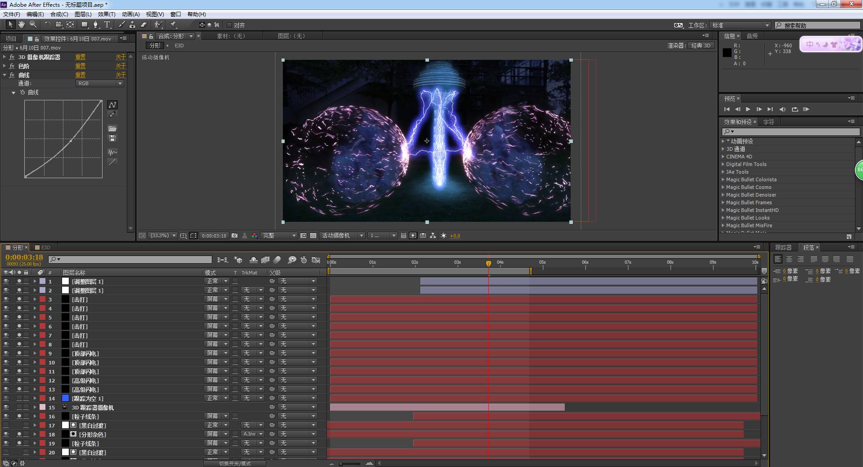Screen dimensions: 863x467
Task: Click the 切换开关/模式 button
Action: pyautogui.click(x=234, y=463)
